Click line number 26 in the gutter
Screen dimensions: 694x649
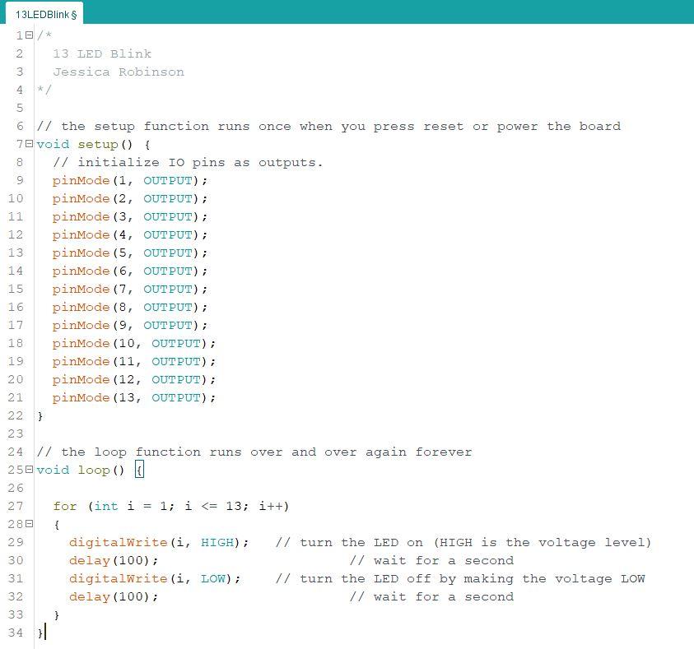(x=16, y=488)
